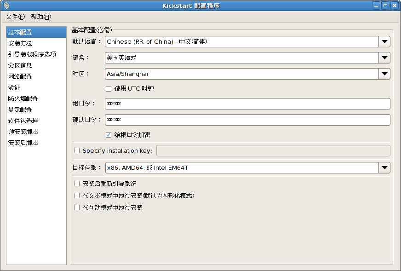
Task: Check 在文本模式中执行安装 option
Action: [x=77, y=196]
